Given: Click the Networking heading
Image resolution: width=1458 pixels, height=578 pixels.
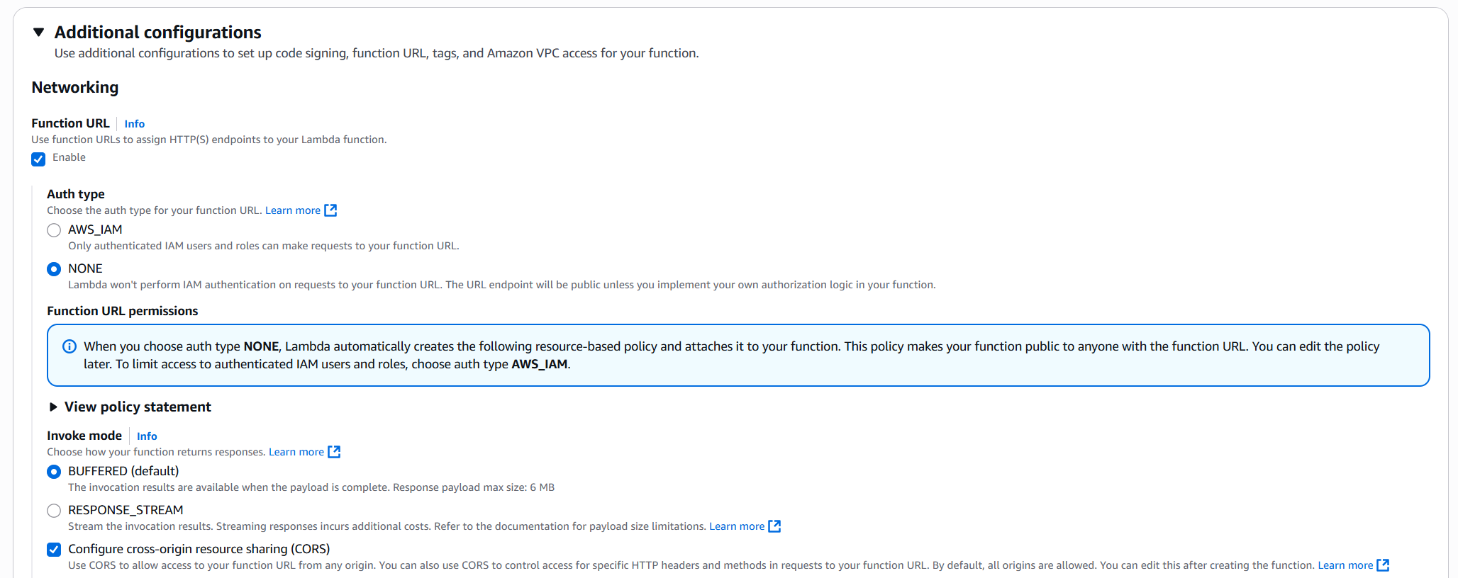Looking at the screenshot, I should (75, 87).
